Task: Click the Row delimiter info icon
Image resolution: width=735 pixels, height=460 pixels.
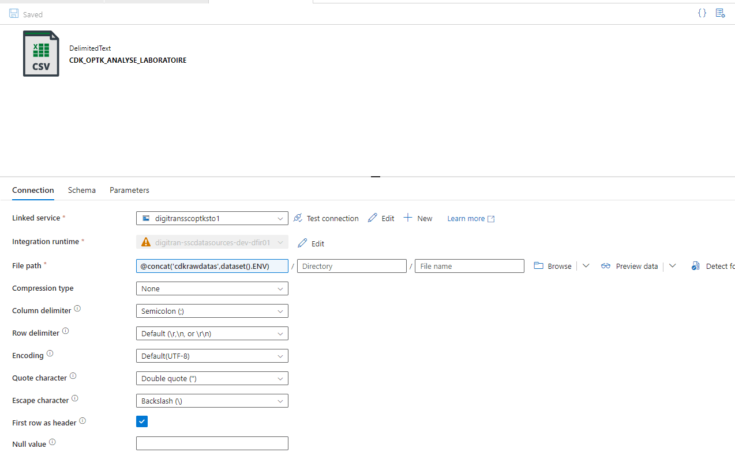Action: click(x=65, y=332)
